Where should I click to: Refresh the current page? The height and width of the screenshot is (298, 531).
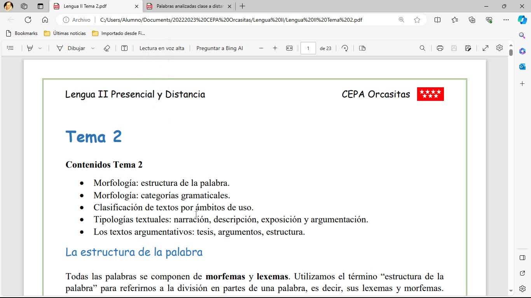click(x=28, y=20)
